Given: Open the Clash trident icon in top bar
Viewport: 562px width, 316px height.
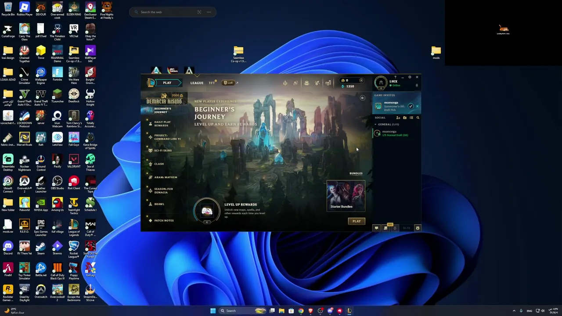Looking at the screenshot, I should 285,83.
